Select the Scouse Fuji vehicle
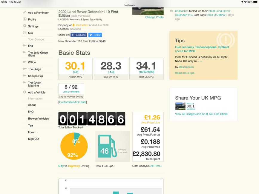 tap(35, 76)
